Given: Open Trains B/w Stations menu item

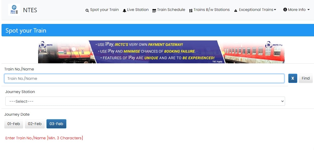Looking at the screenshot, I should click(x=209, y=10).
